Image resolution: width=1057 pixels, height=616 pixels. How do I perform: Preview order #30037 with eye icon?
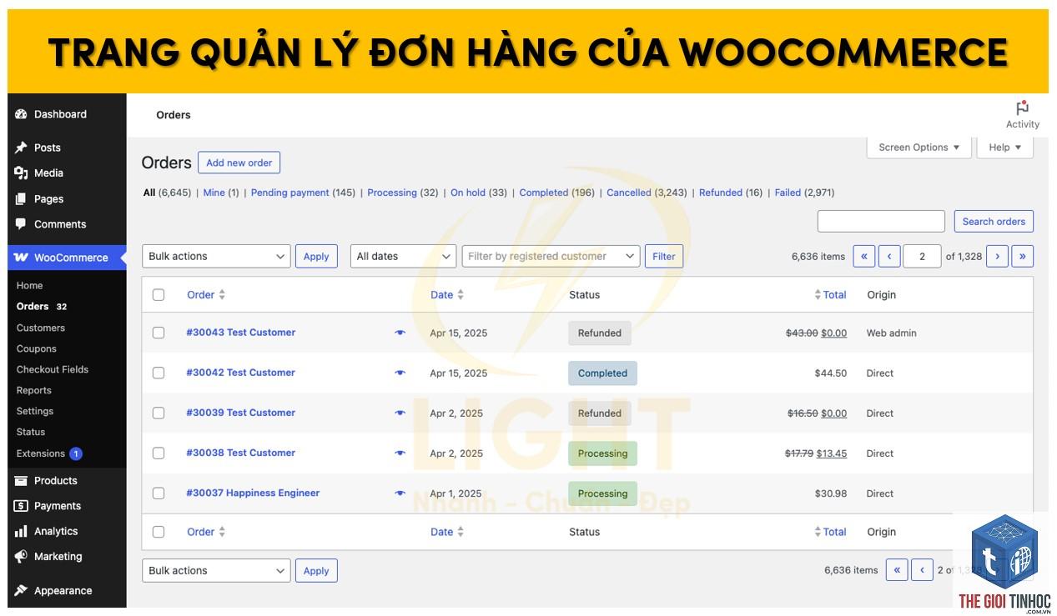click(400, 493)
